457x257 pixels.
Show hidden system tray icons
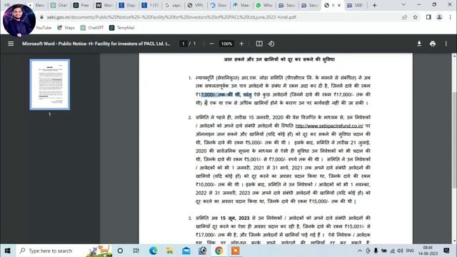[360, 251]
